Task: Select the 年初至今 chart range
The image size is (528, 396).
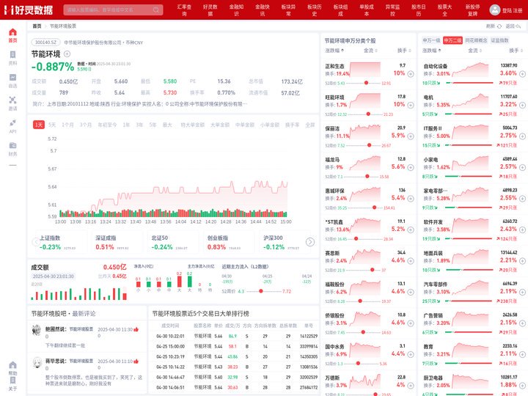Action: click(107, 125)
